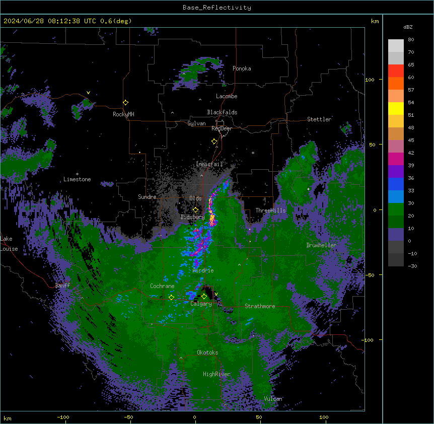Click the 2024/06/28 08:12:38 UTC timestamp

tap(50, 21)
